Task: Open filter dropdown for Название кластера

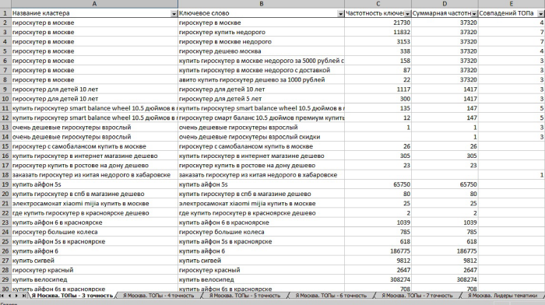Action: (174, 13)
